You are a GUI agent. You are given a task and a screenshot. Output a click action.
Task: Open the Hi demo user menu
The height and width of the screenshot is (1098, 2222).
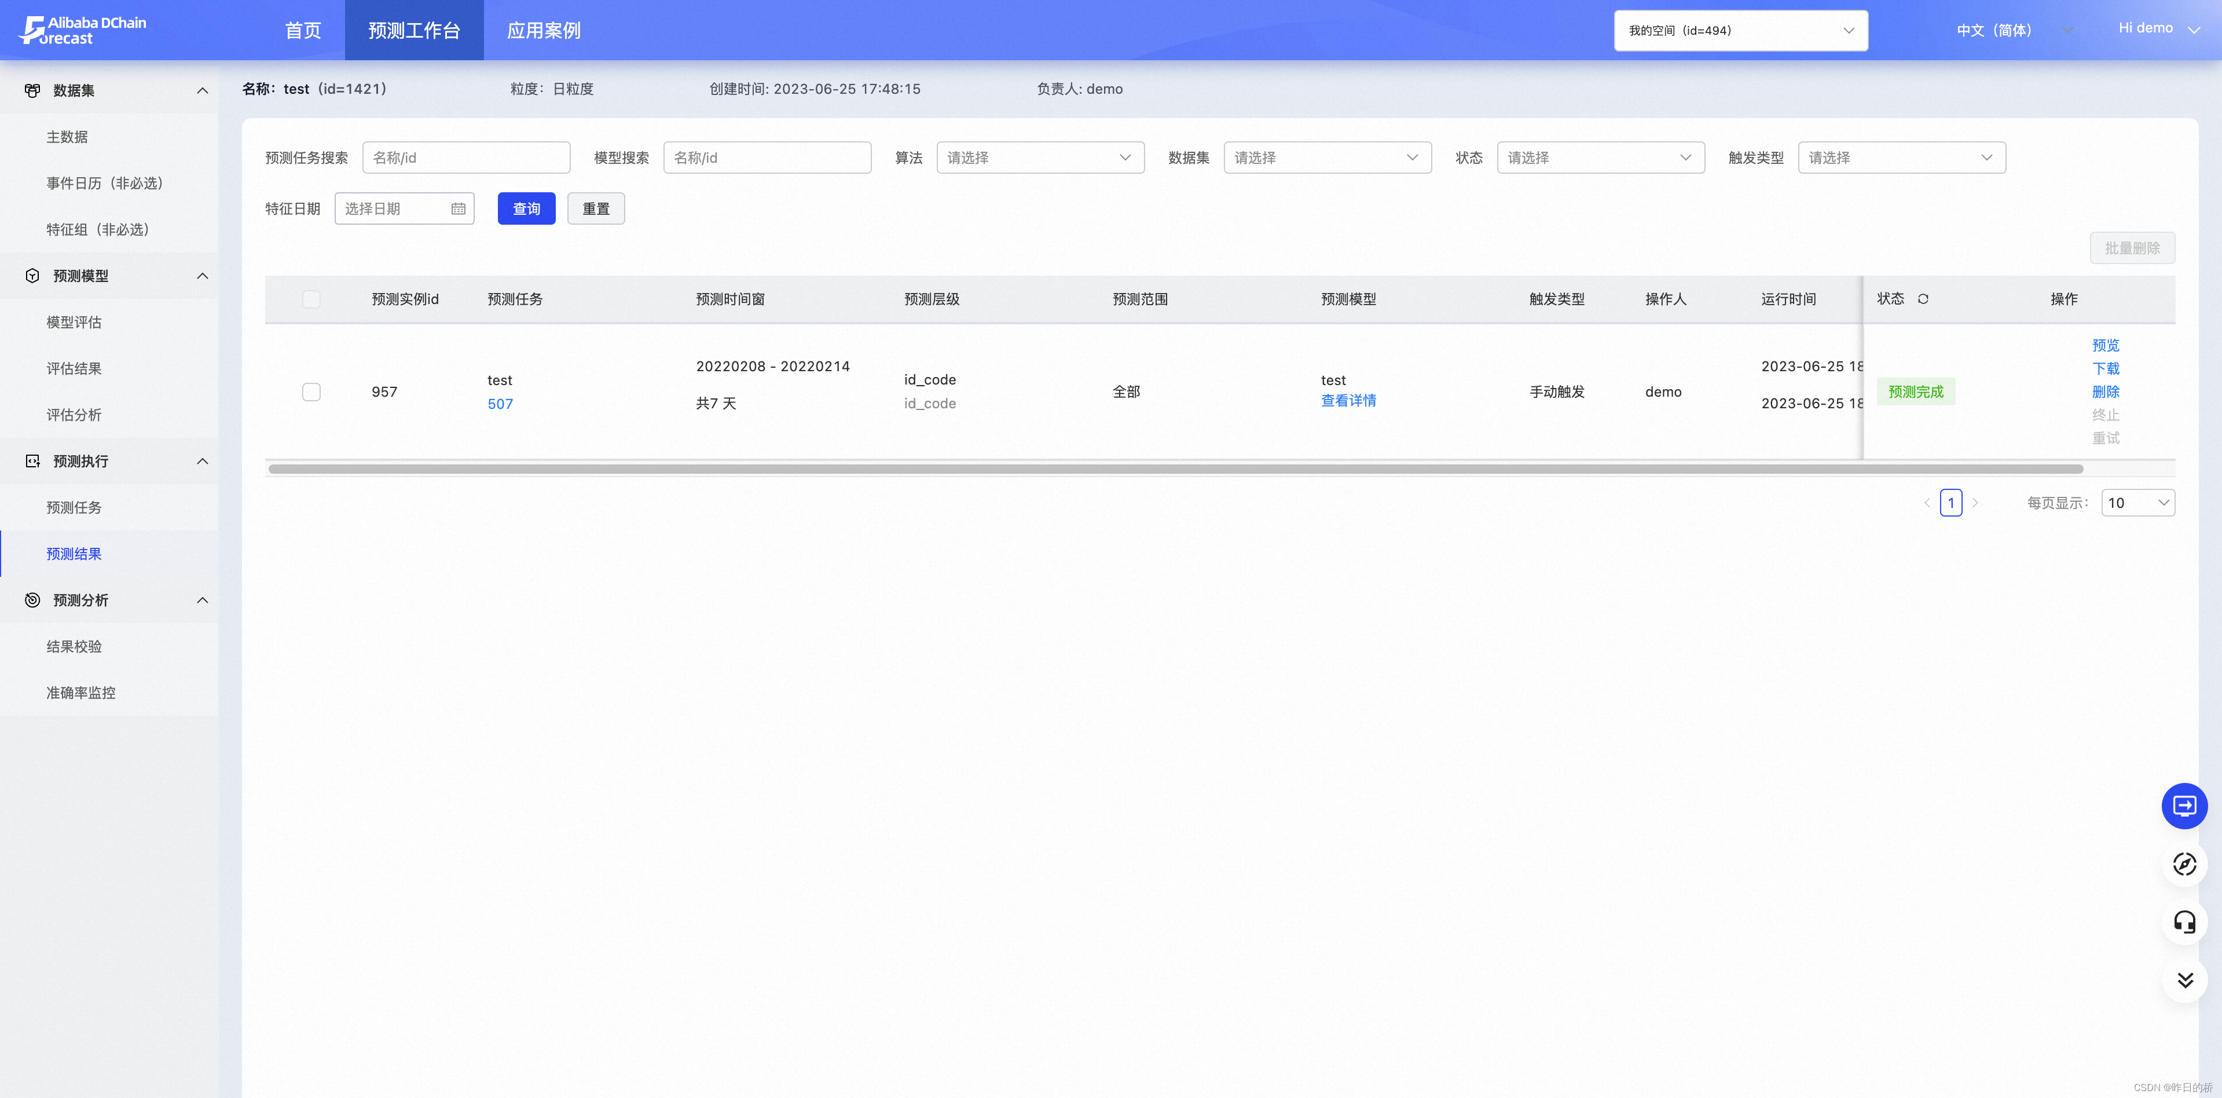click(x=2159, y=28)
